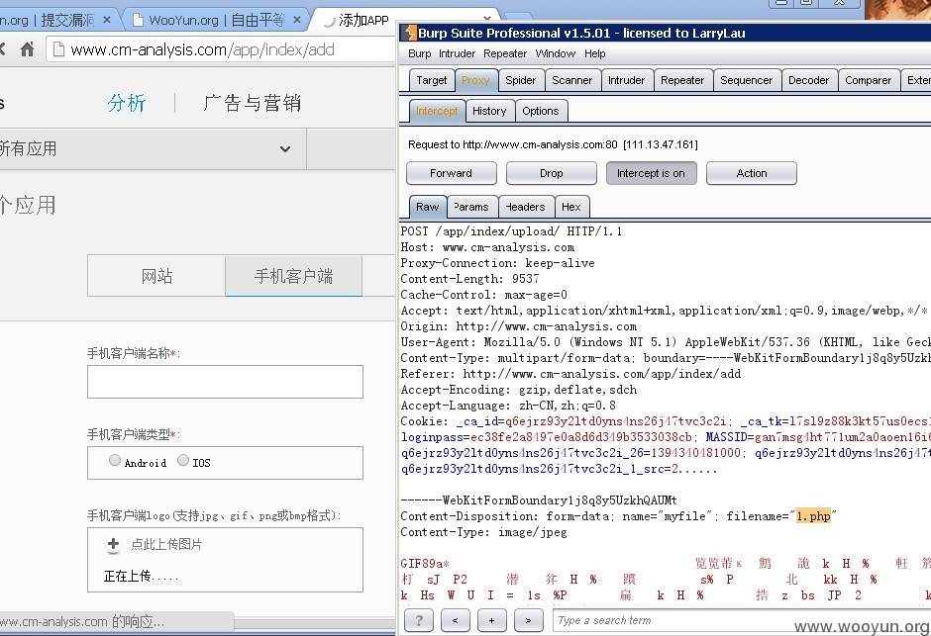This screenshot has width=931, height=636.
Task: Click the 点此上传图片 upload link
Action: click(x=166, y=544)
